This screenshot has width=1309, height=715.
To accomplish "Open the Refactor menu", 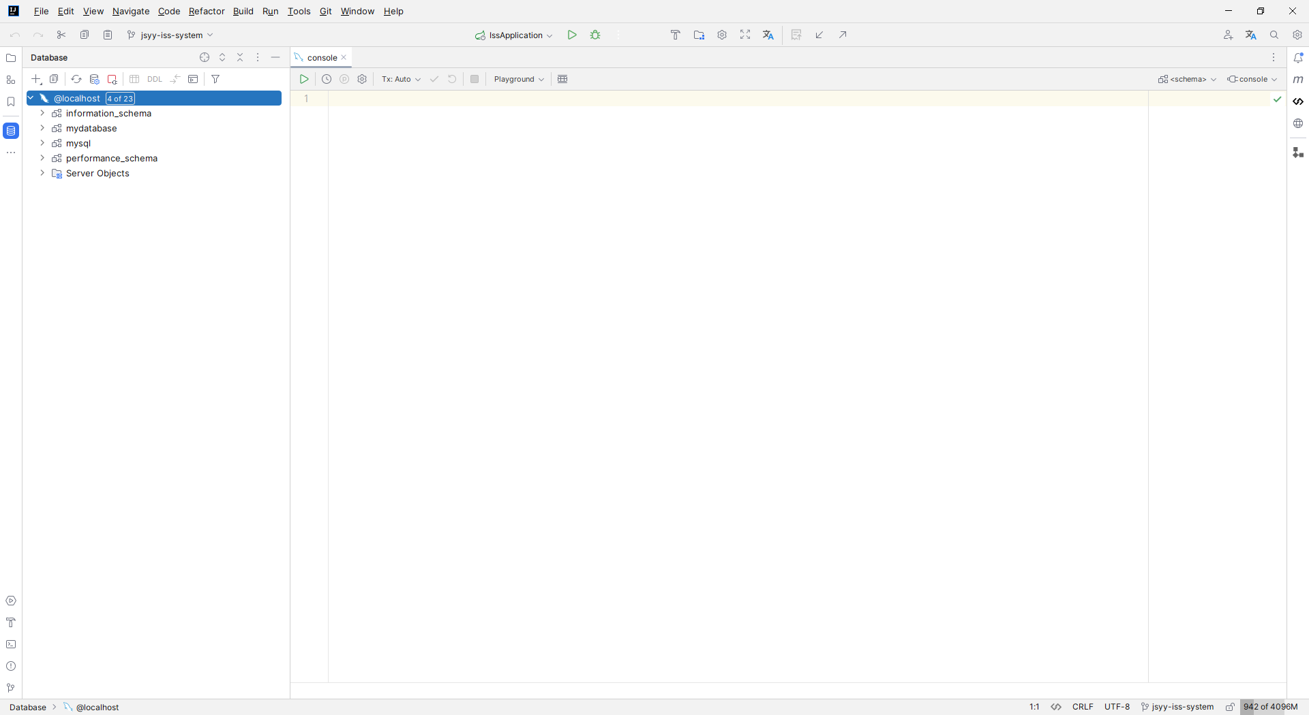I will coord(206,11).
